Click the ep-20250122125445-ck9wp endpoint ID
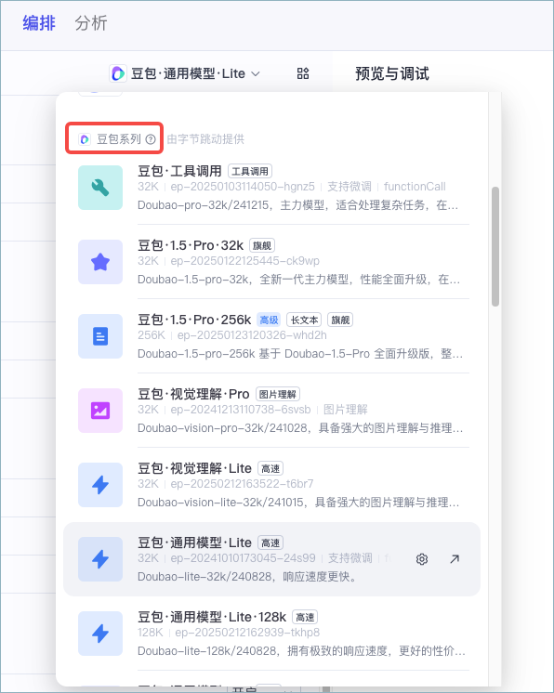This screenshot has width=554, height=693. tap(245, 261)
